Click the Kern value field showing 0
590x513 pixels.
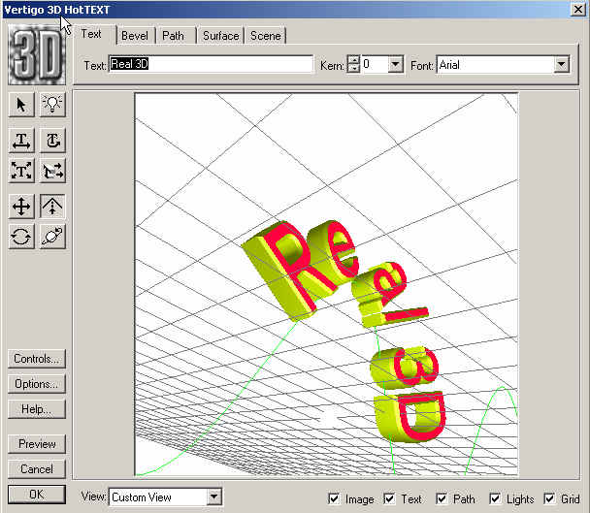tap(375, 64)
